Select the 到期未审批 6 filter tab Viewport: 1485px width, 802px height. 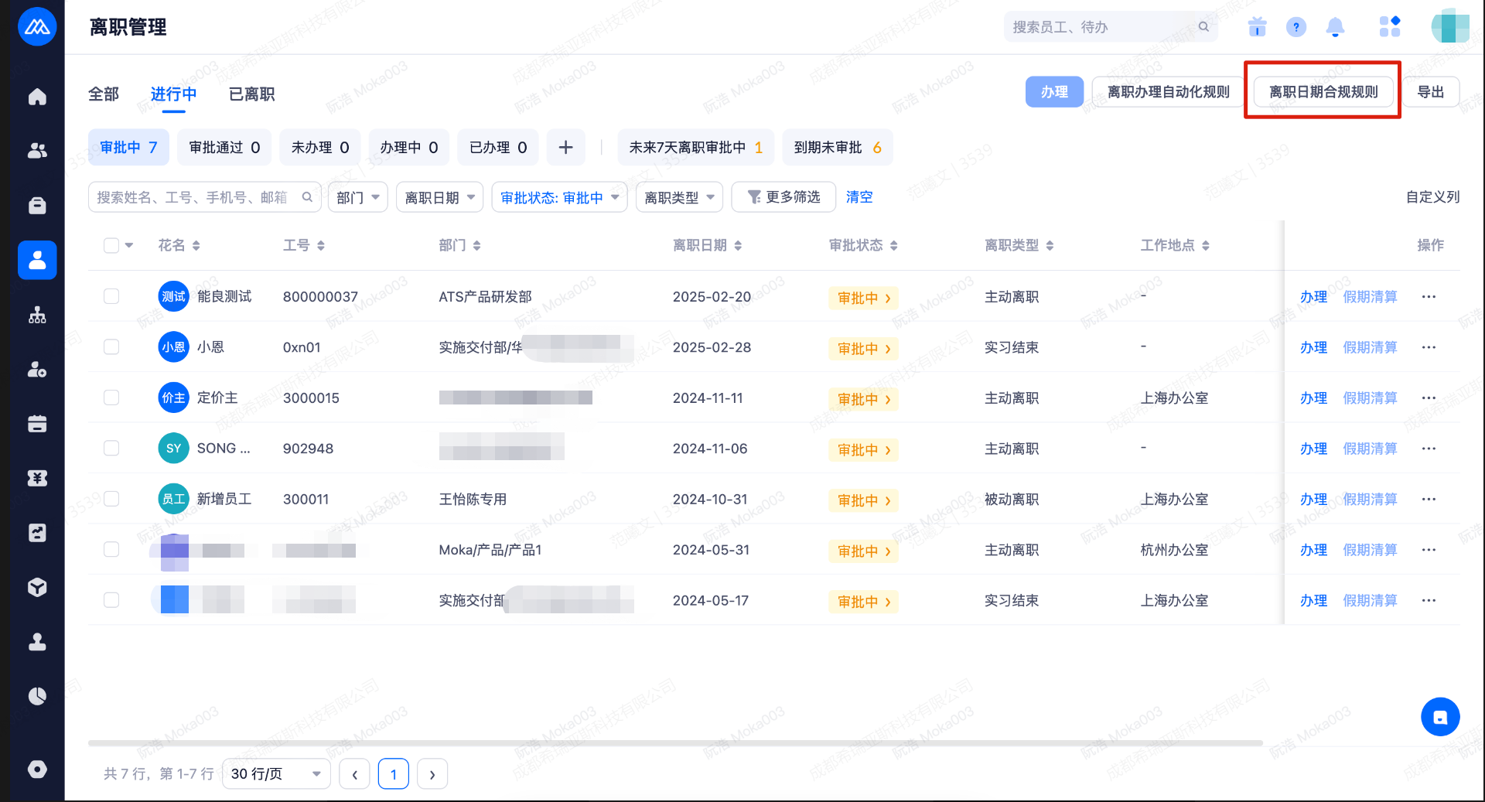click(x=838, y=147)
